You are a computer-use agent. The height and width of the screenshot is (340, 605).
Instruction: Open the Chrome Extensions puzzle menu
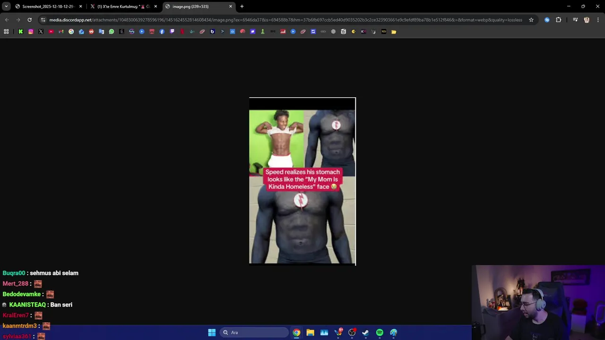pyautogui.click(x=559, y=20)
